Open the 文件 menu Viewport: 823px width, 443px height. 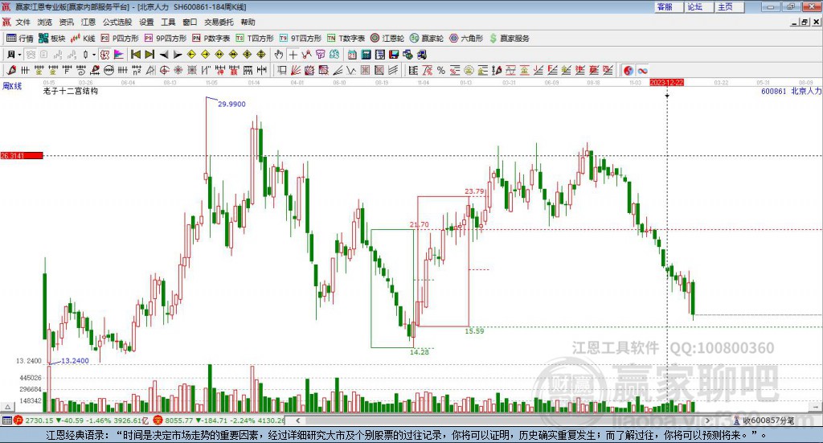[x=23, y=22]
